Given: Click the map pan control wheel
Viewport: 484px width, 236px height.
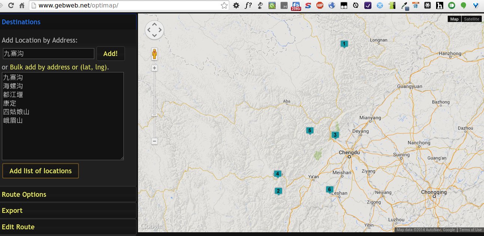Looking at the screenshot, I should pos(154,30).
